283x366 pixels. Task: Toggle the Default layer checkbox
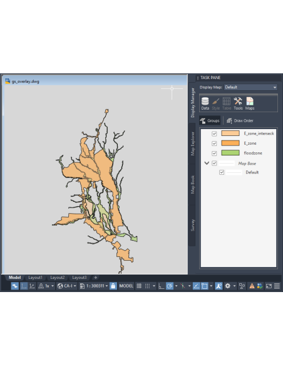[222, 172]
